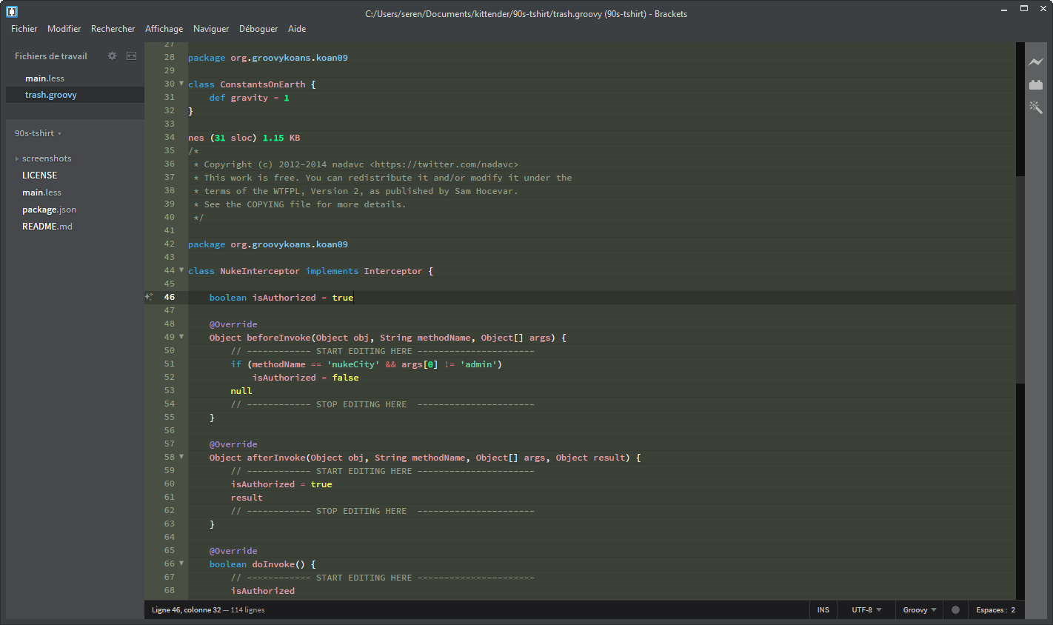The width and height of the screenshot is (1053, 625).
Task: Click the Brackets app icon in title bar
Action: (x=11, y=11)
